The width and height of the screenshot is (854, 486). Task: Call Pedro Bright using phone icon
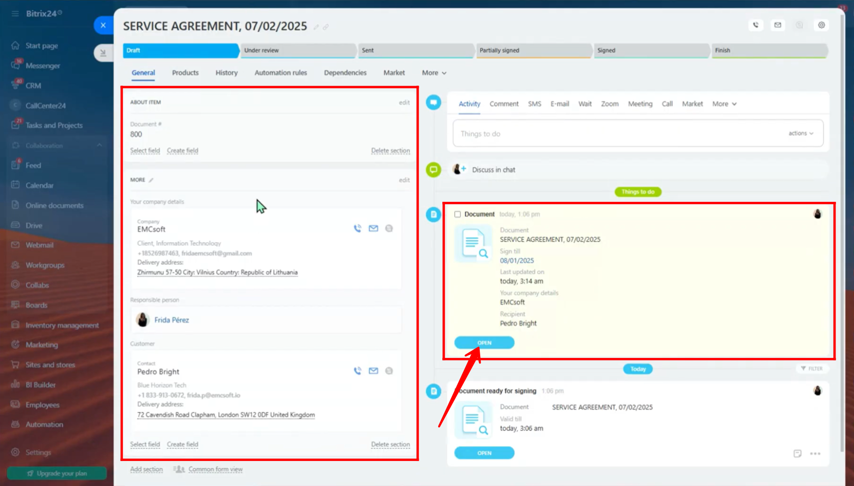tap(358, 371)
